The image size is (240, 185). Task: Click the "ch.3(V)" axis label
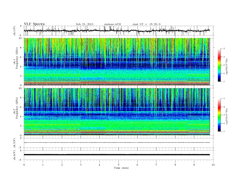(x=15, y=143)
